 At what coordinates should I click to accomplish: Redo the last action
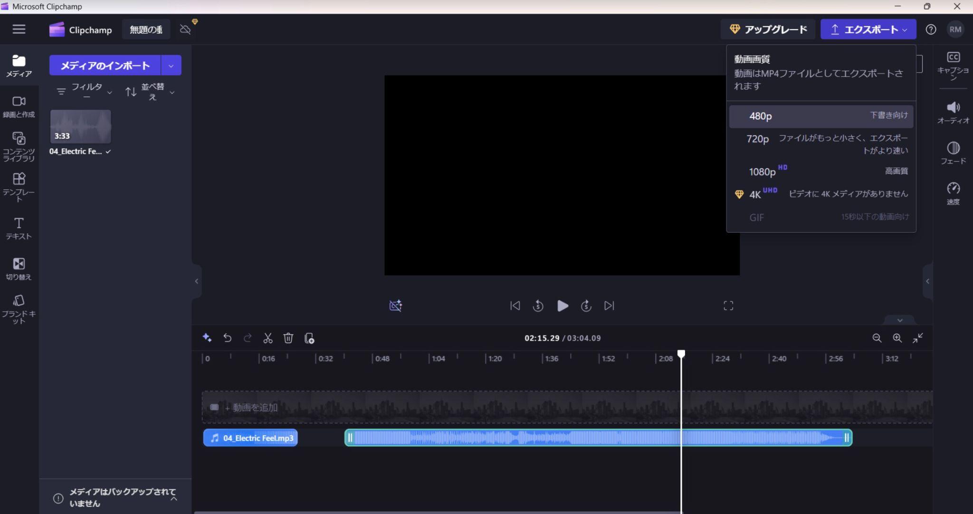248,338
